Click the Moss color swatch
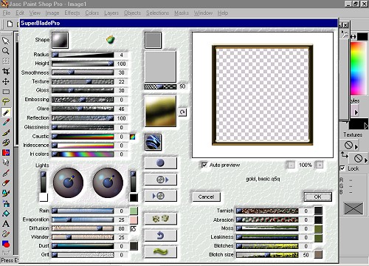The height and width of the screenshot is (266, 369). pos(318,228)
